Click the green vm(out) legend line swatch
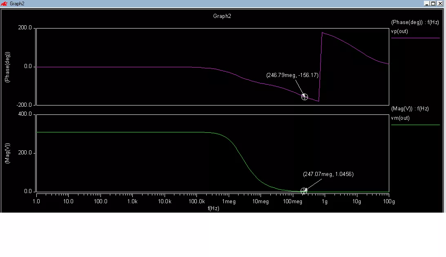This screenshot has height=257, width=446. pyautogui.click(x=415, y=125)
